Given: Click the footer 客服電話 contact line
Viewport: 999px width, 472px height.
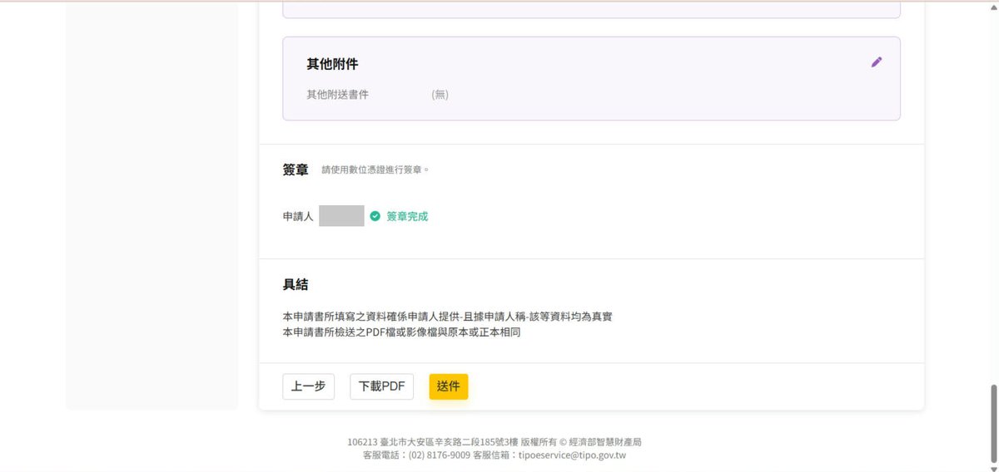Looking at the screenshot, I should tap(495, 455).
